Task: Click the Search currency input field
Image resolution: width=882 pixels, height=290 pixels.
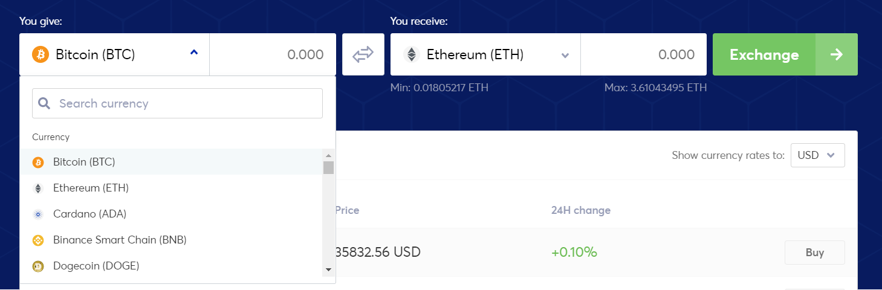Action: pyautogui.click(x=177, y=103)
